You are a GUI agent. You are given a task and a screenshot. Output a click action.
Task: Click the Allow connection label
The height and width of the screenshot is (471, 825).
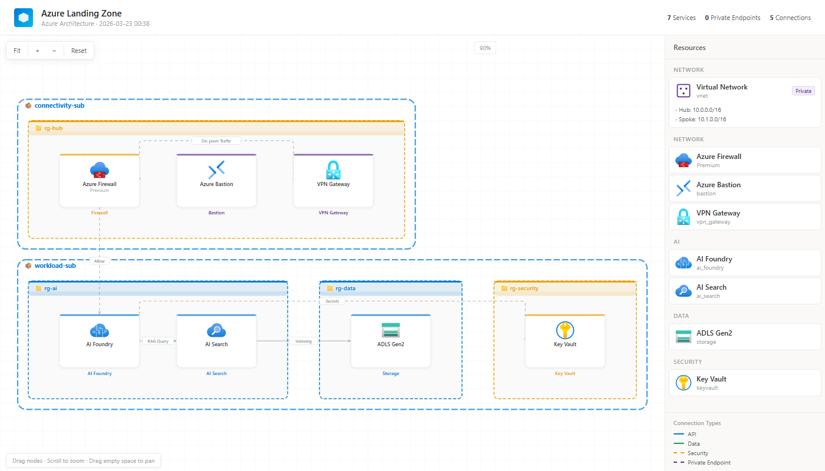pos(100,260)
